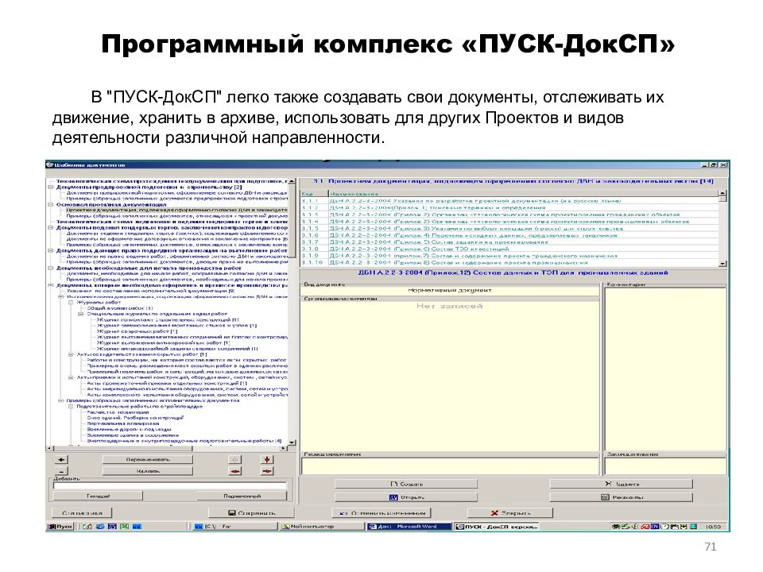Screen dimensions: 763x572
Task: Select 'Снос зданий. Разборка конструкций' tree item
Action: tap(135, 418)
